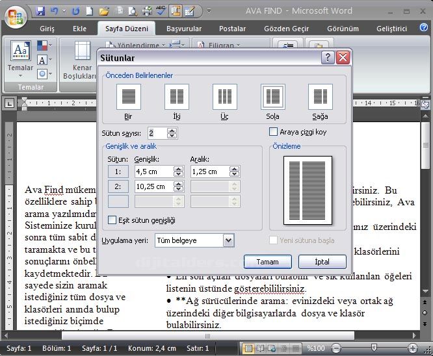Image resolution: width=433 pixels, height=356 pixels.
Task: Open the Giriş ribbon tab
Action: click(x=47, y=29)
